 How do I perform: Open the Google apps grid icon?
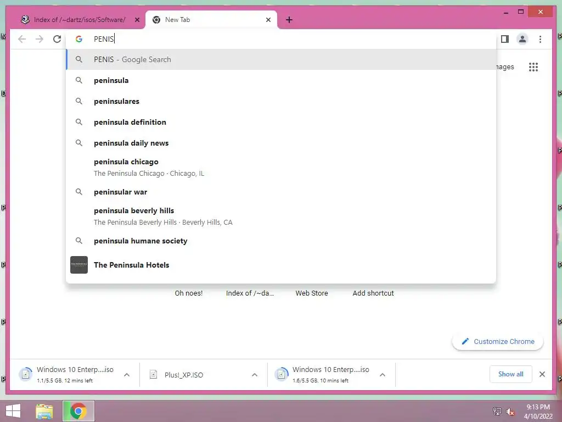[533, 66]
